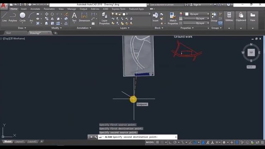Select the Line tool

pos(5,17)
